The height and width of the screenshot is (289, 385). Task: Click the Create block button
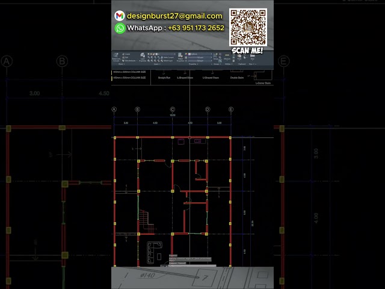[126, 54]
